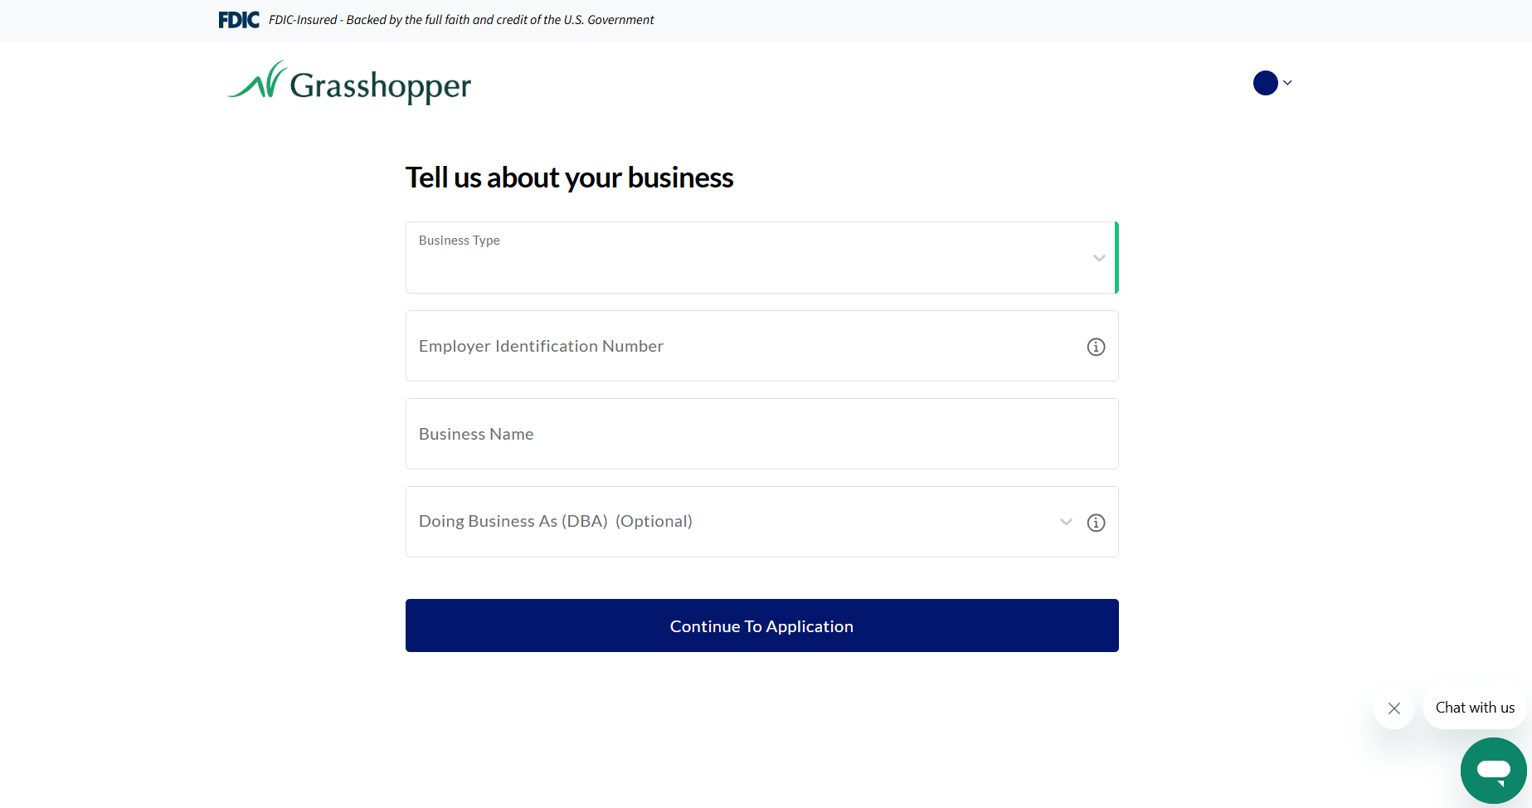This screenshot has width=1532, height=808.
Task: Click the FDIC-Insured disclaimer text
Action: coord(460,19)
